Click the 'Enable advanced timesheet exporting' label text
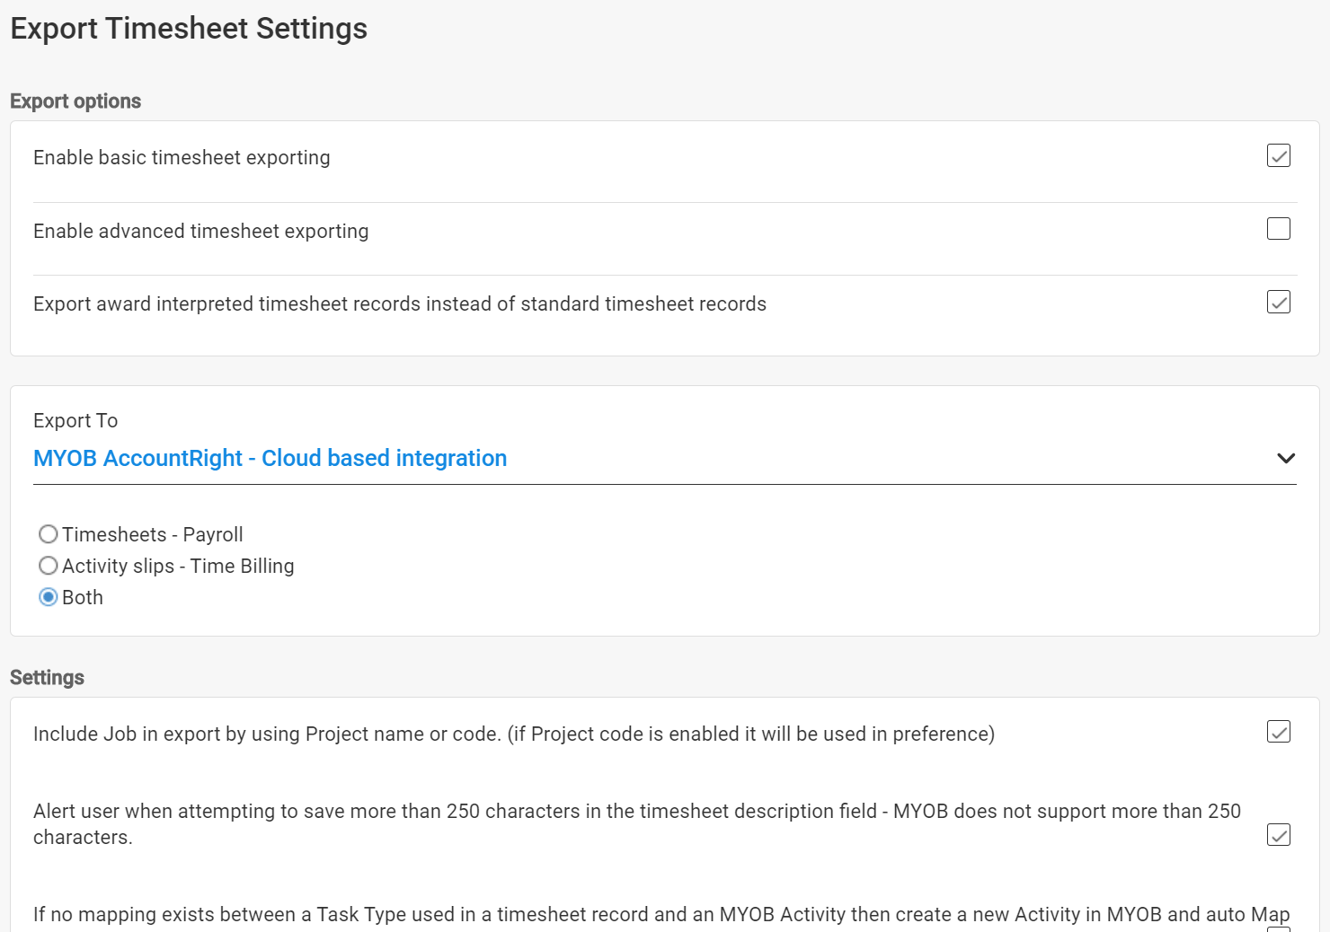 (200, 231)
